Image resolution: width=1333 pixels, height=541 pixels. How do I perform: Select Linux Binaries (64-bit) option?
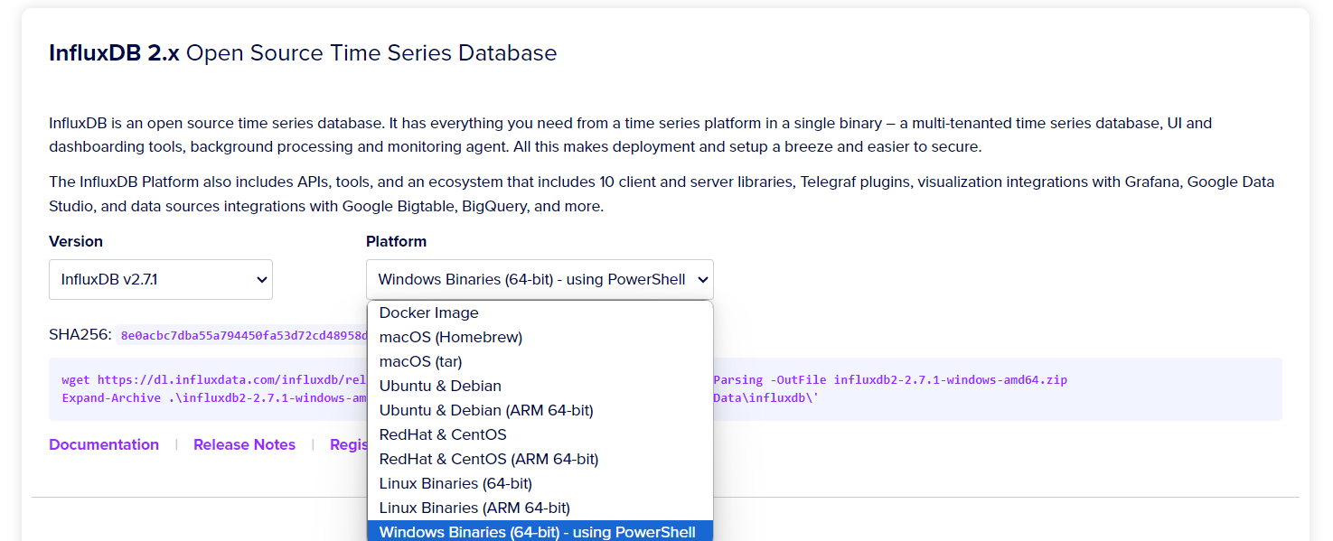click(x=540, y=483)
